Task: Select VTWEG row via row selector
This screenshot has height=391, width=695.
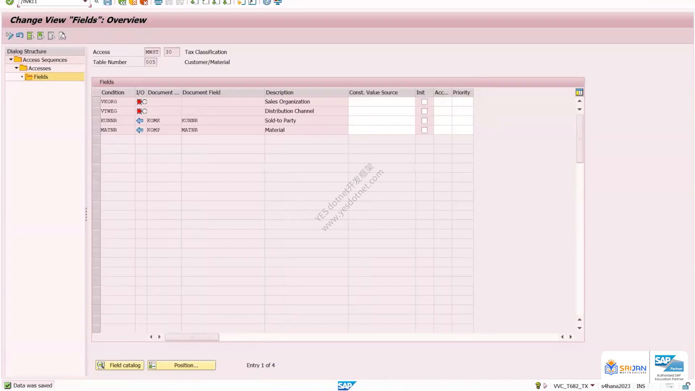Action: click(x=96, y=111)
